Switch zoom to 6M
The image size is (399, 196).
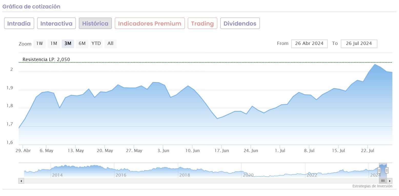click(82, 44)
